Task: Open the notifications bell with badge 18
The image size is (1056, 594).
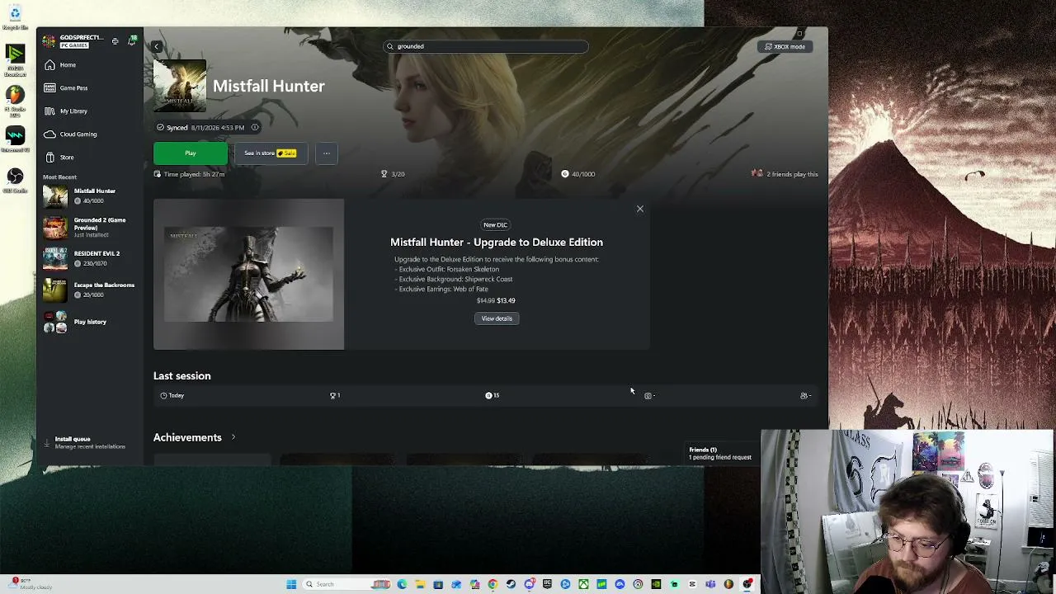Action: [x=131, y=40]
